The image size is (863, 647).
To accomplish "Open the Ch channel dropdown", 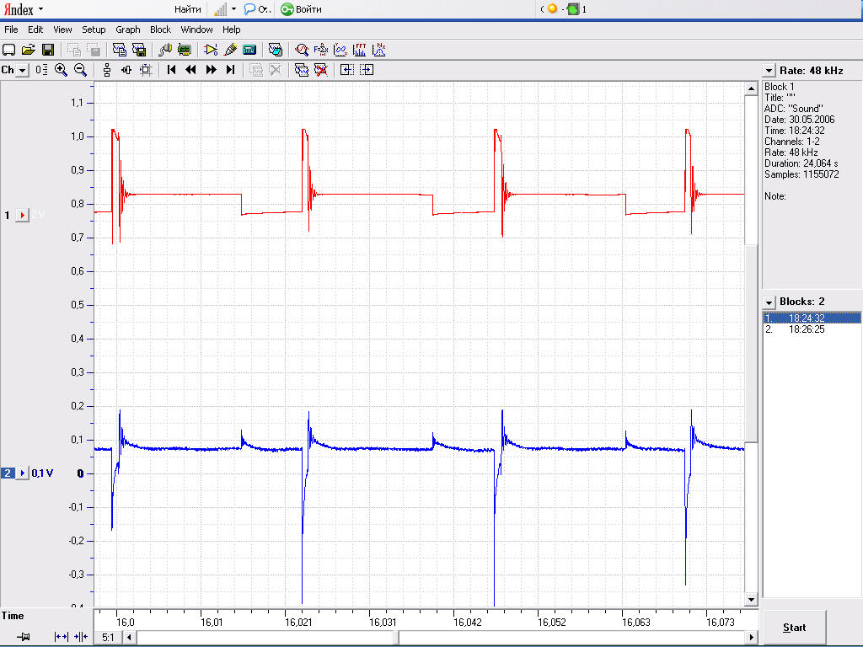I will (x=22, y=71).
